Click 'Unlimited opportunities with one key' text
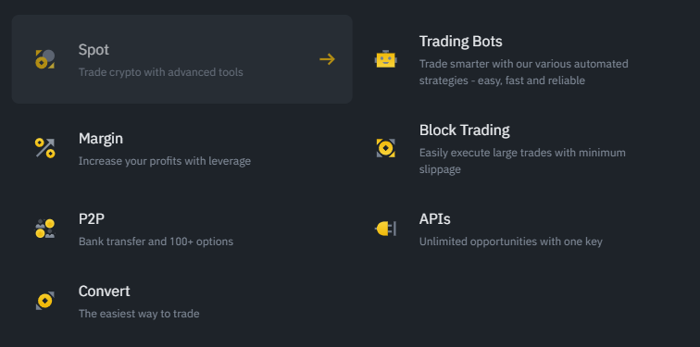This screenshot has width=700, height=347. pyautogui.click(x=511, y=242)
